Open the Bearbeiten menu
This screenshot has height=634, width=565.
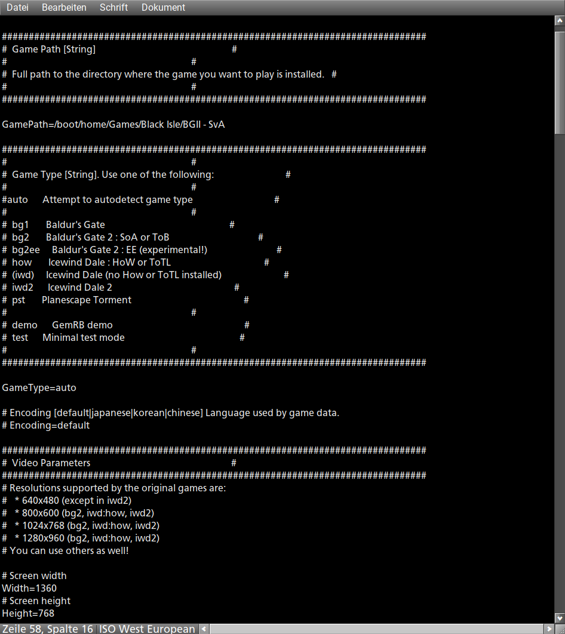pyautogui.click(x=64, y=8)
